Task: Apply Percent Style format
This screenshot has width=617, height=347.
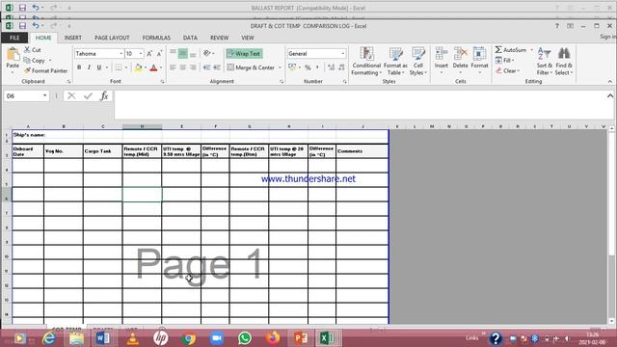Action: pyautogui.click(x=308, y=67)
